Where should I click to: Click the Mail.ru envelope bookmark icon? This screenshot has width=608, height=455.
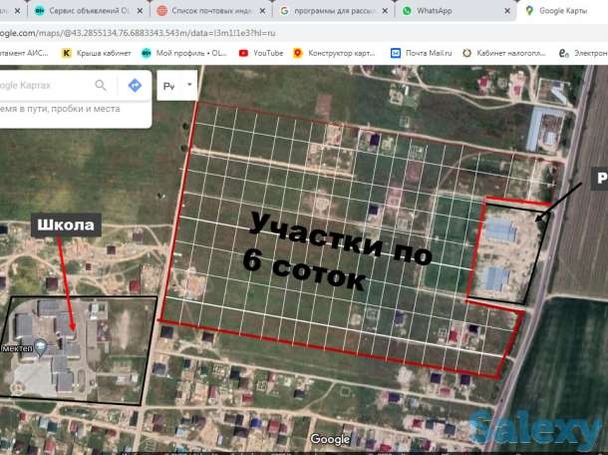[396, 53]
